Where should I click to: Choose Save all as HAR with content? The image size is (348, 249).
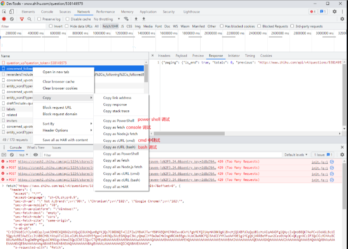point(63,140)
